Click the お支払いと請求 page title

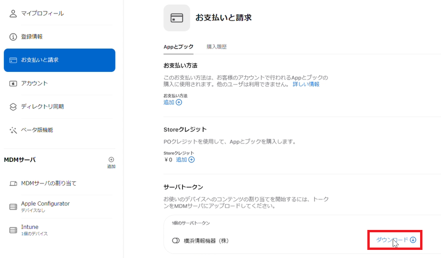[224, 18]
